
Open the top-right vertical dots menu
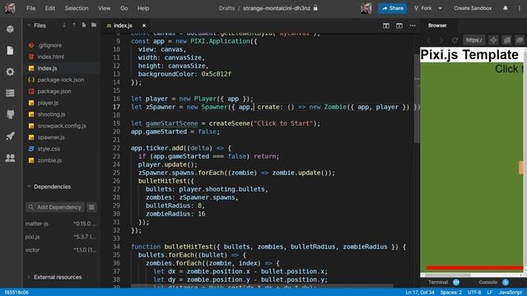pos(520,8)
